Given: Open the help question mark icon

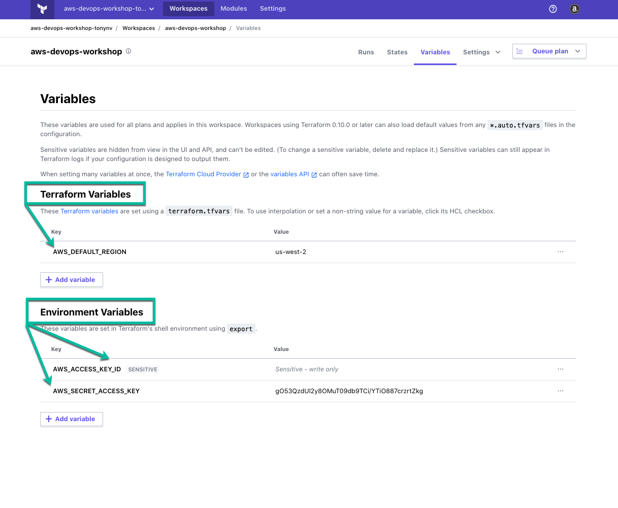Looking at the screenshot, I should [x=553, y=9].
